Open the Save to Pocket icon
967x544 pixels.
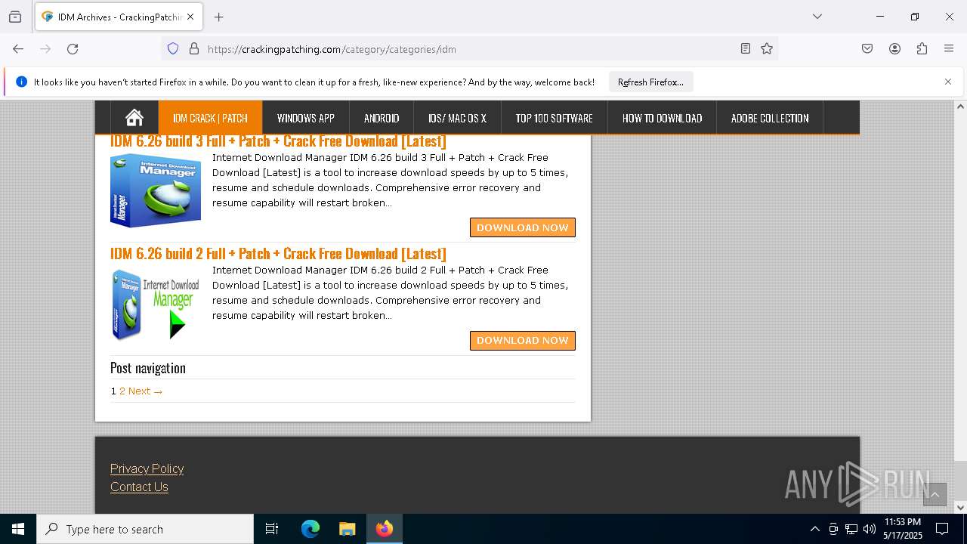(x=867, y=49)
